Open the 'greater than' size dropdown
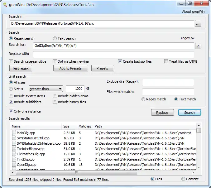 (x=46, y=89)
